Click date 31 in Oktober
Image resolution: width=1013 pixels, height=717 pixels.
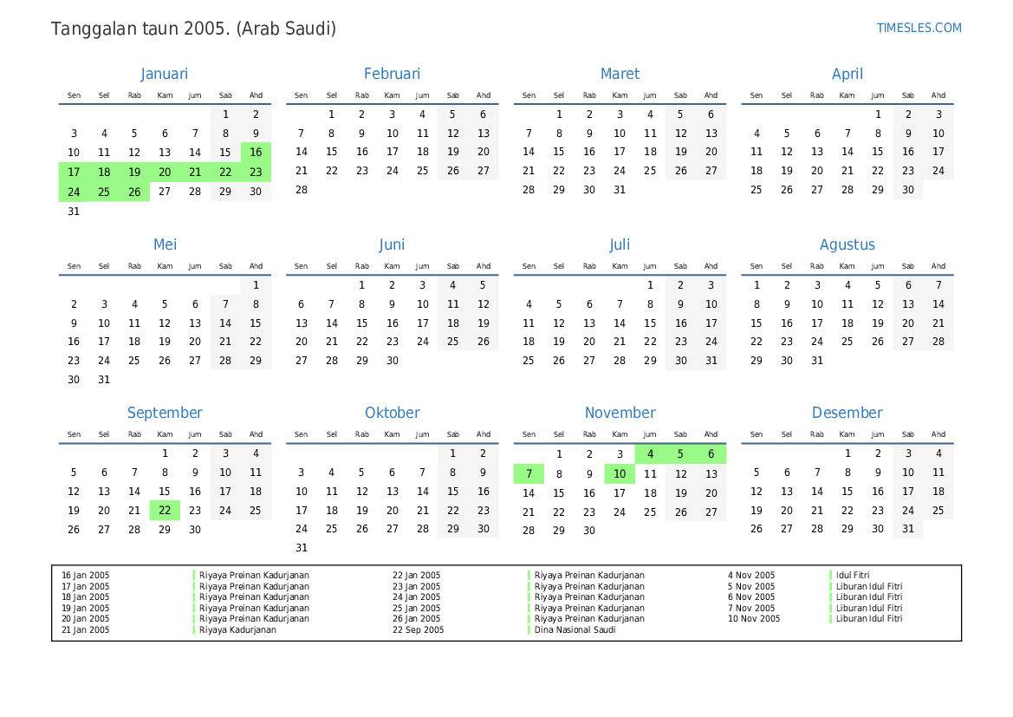[x=301, y=548]
